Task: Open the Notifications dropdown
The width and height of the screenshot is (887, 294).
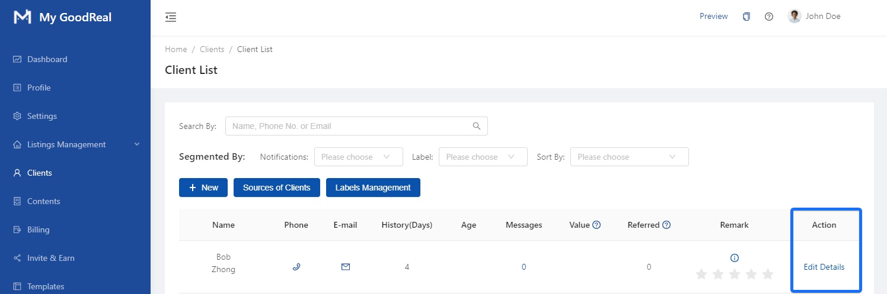Action: [x=358, y=157]
